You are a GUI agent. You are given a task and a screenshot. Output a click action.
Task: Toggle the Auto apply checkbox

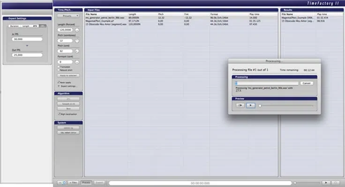pyautogui.click(x=59, y=82)
